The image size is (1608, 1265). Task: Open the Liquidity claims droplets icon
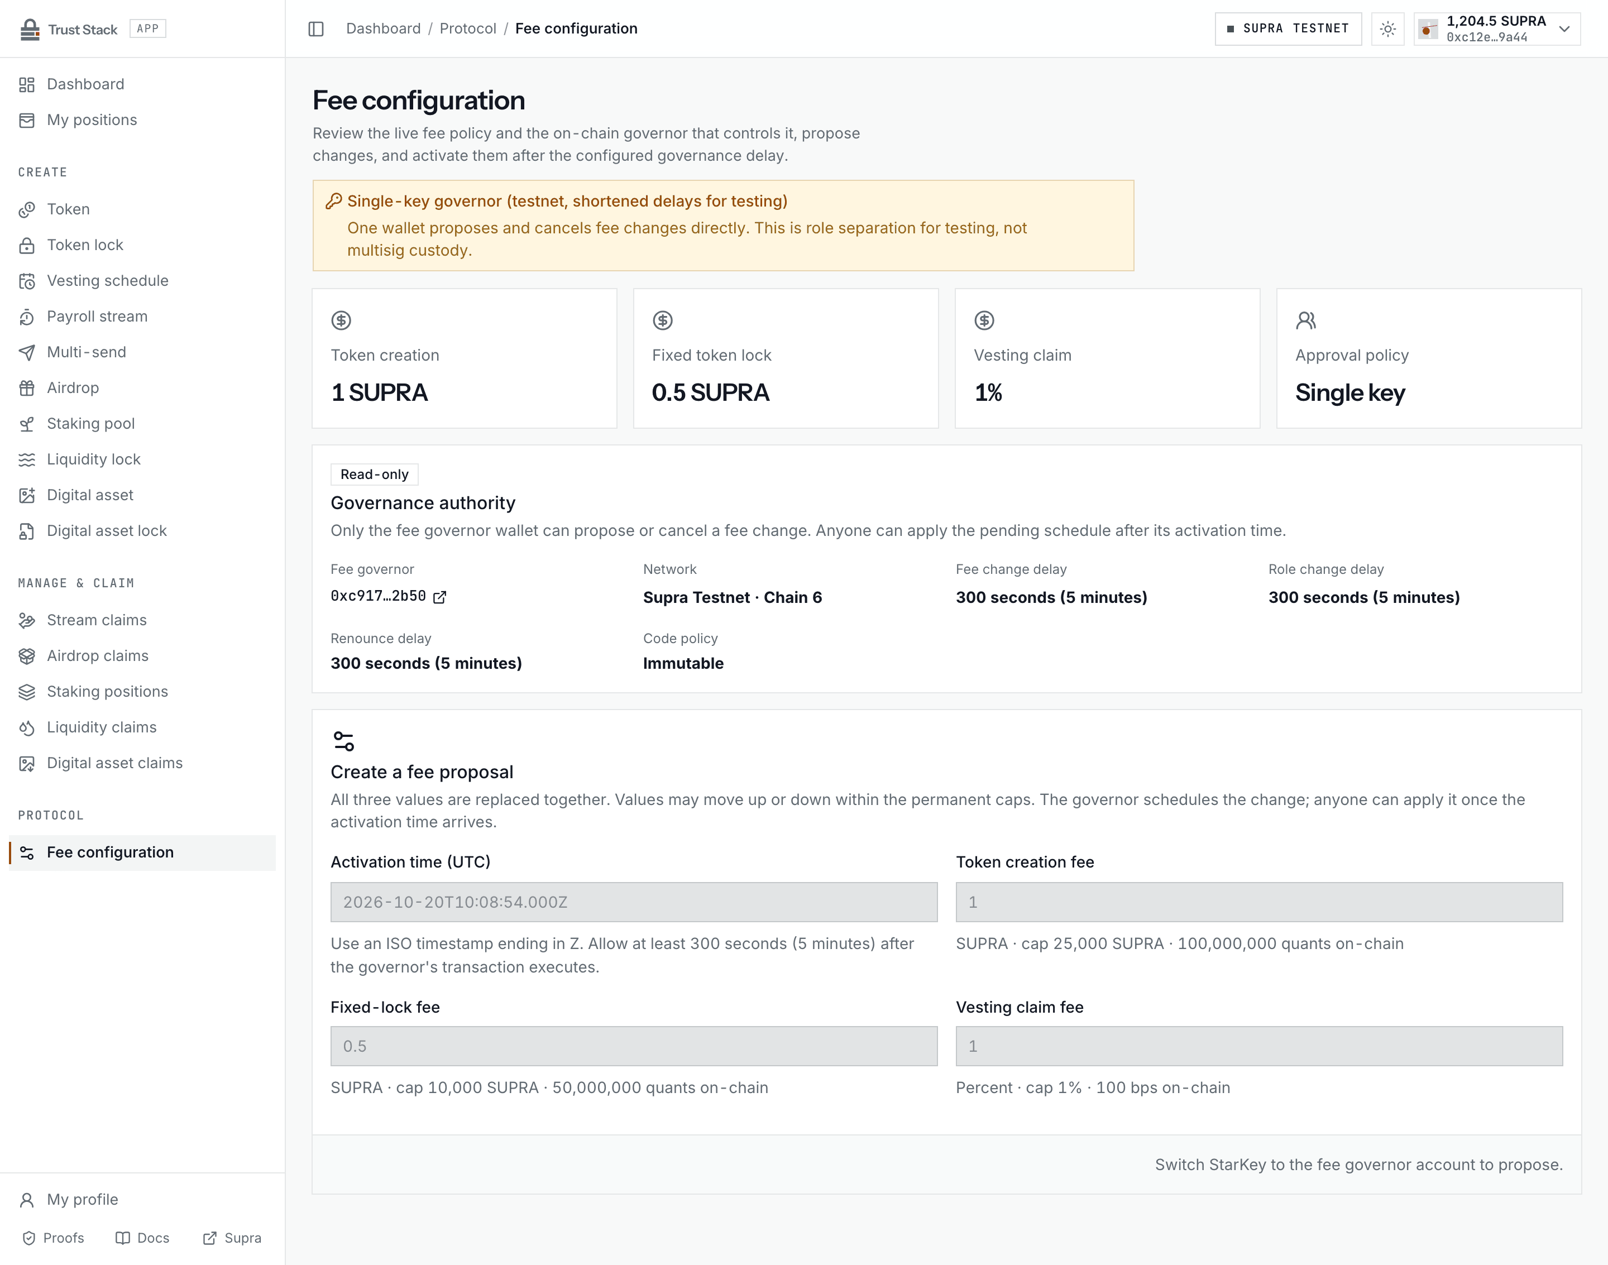tap(27, 728)
